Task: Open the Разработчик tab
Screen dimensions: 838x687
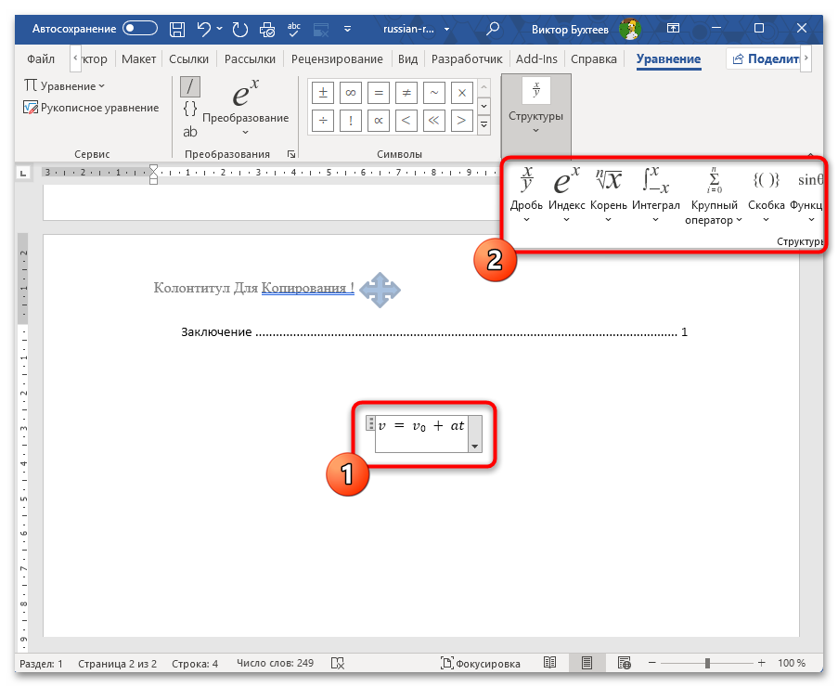Action: tap(467, 58)
